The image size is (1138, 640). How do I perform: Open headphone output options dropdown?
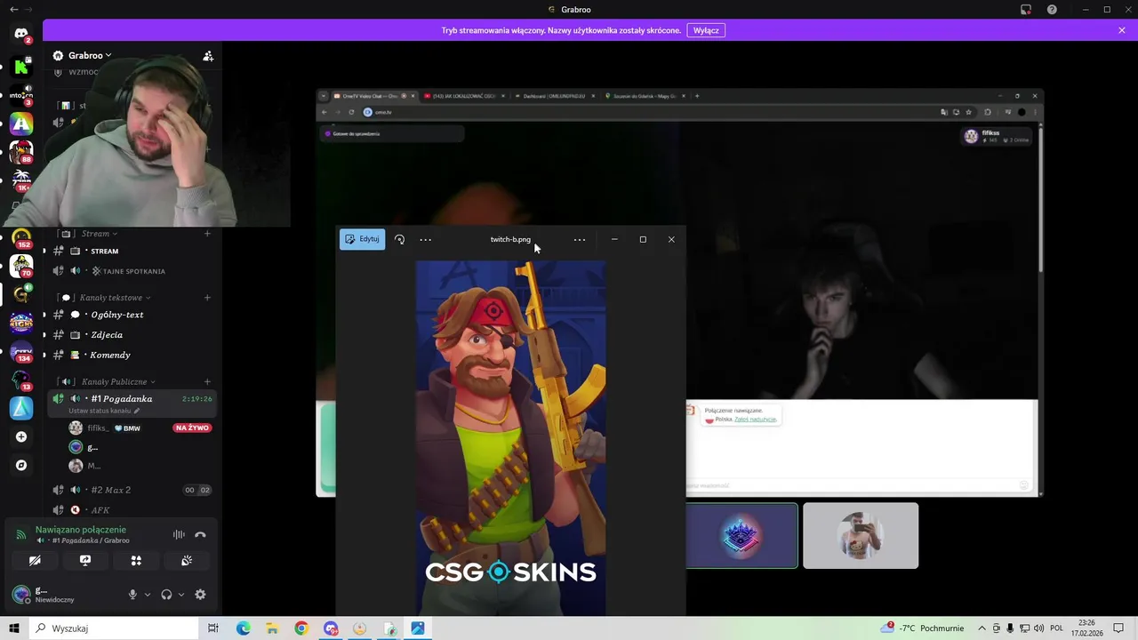[181, 595]
